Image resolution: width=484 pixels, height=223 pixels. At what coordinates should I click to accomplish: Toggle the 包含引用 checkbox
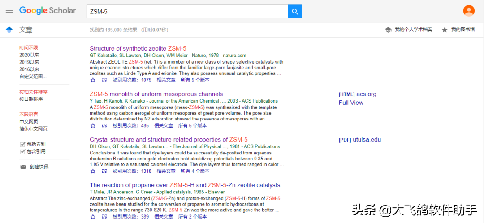[x=22, y=151]
